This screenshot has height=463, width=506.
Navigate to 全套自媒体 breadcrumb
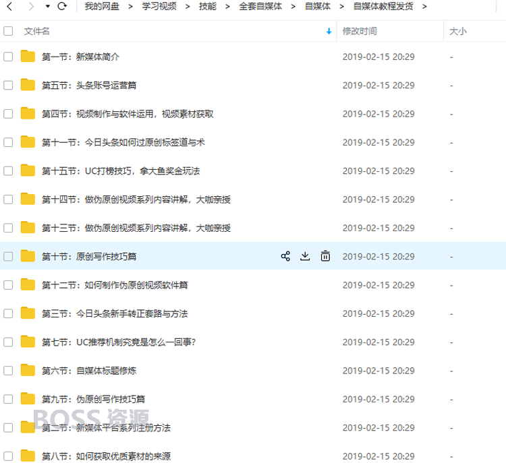[260, 6]
